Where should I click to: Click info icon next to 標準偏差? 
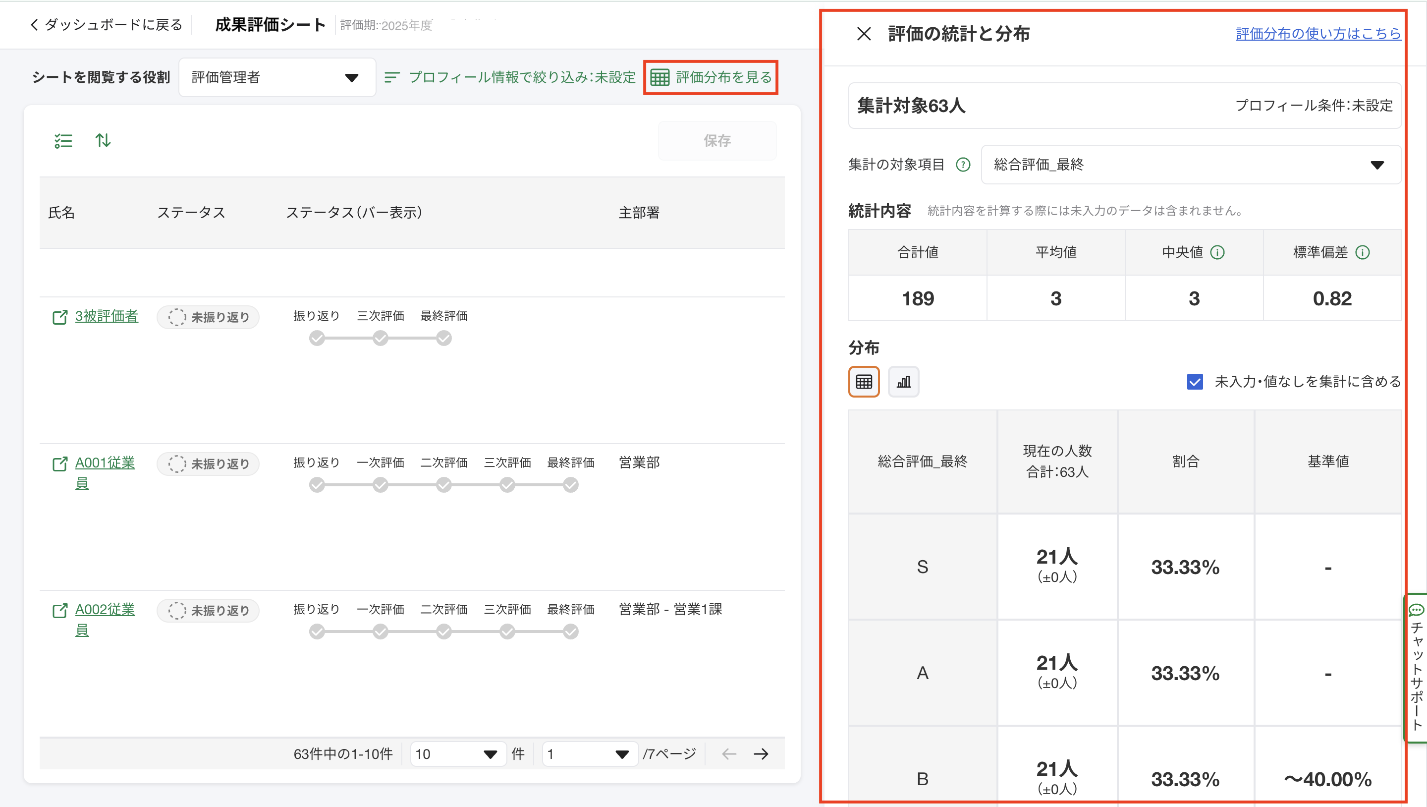pyautogui.click(x=1362, y=253)
